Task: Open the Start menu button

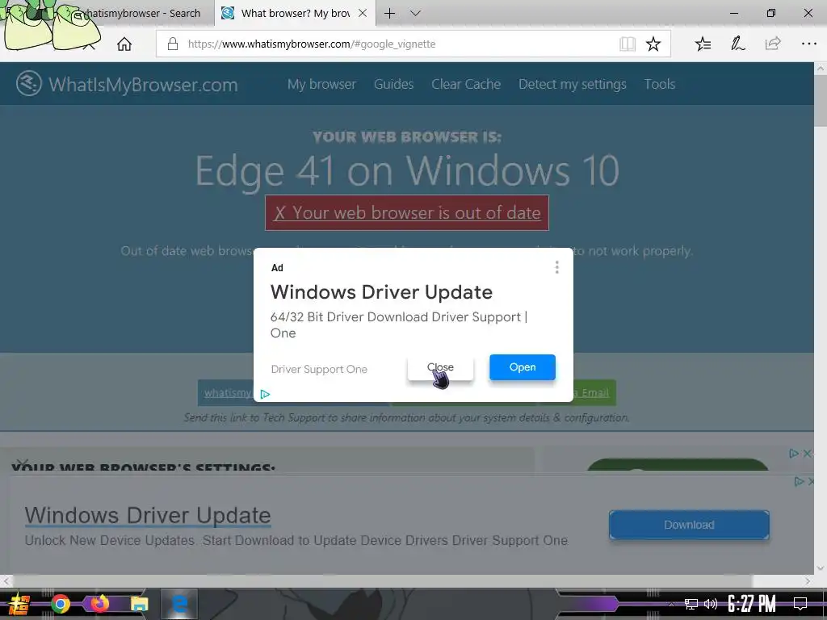Action: [19, 604]
